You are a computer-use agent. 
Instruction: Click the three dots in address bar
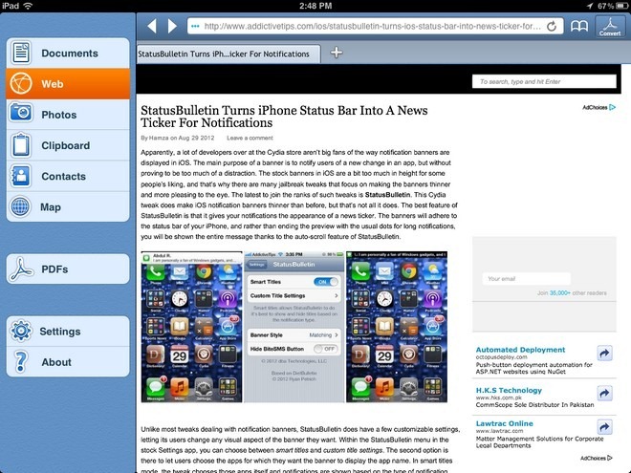[195, 27]
